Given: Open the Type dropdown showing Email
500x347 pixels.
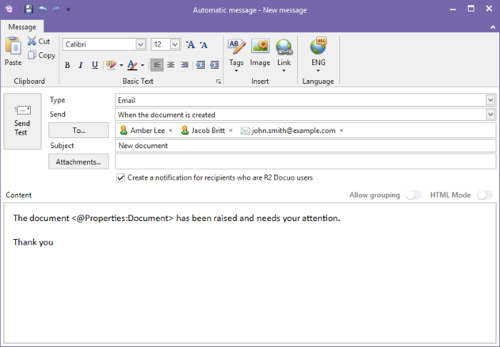Looking at the screenshot, I should [490, 100].
